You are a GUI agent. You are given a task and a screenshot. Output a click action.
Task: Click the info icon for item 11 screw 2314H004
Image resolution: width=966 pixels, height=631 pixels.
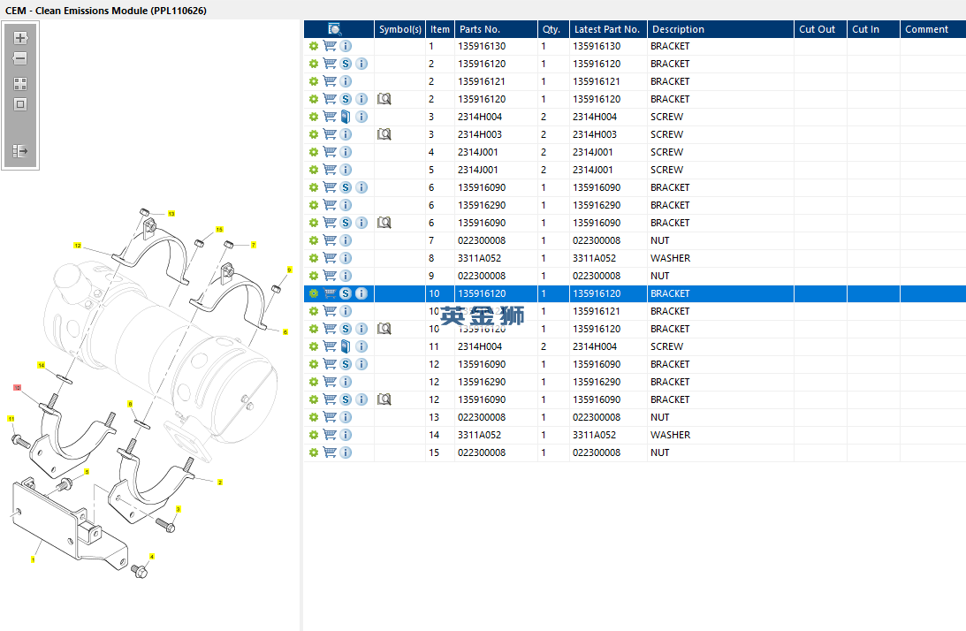(x=361, y=347)
